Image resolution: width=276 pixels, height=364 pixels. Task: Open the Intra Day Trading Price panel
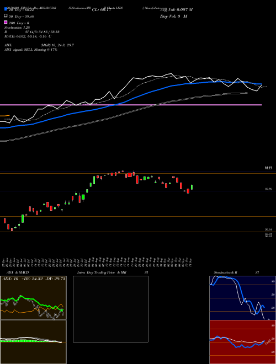[x=110, y=309]
